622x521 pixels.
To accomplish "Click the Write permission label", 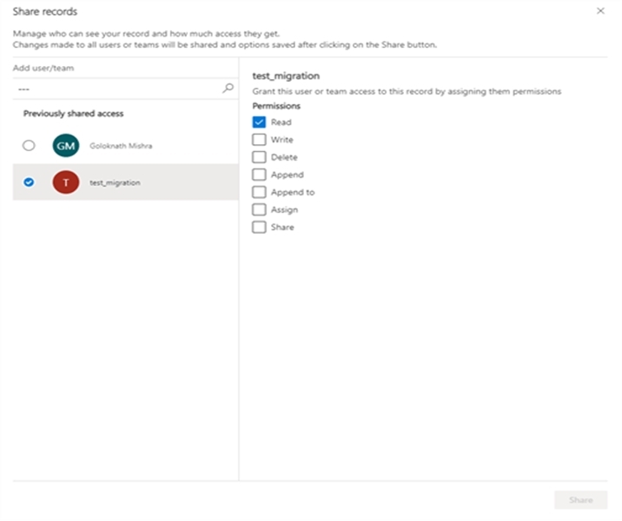I will pyautogui.click(x=282, y=140).
